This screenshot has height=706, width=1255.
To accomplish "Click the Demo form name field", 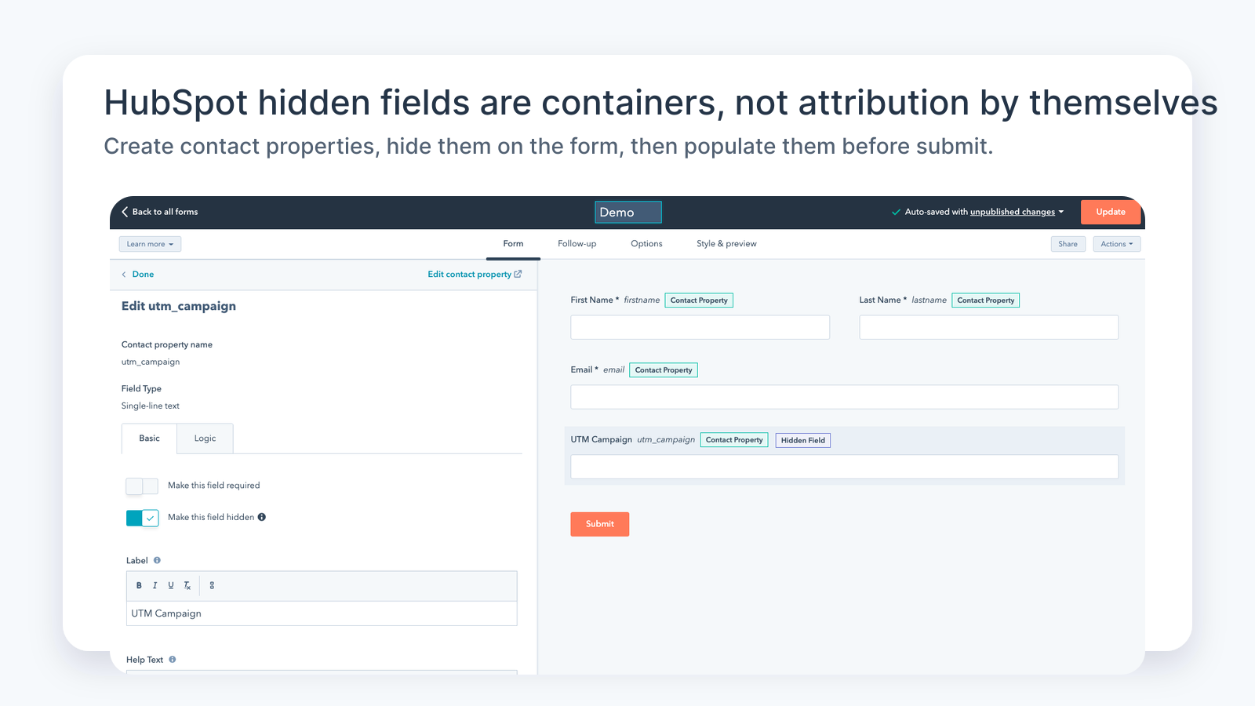I will pyautogui.click(x=628, y=213).
